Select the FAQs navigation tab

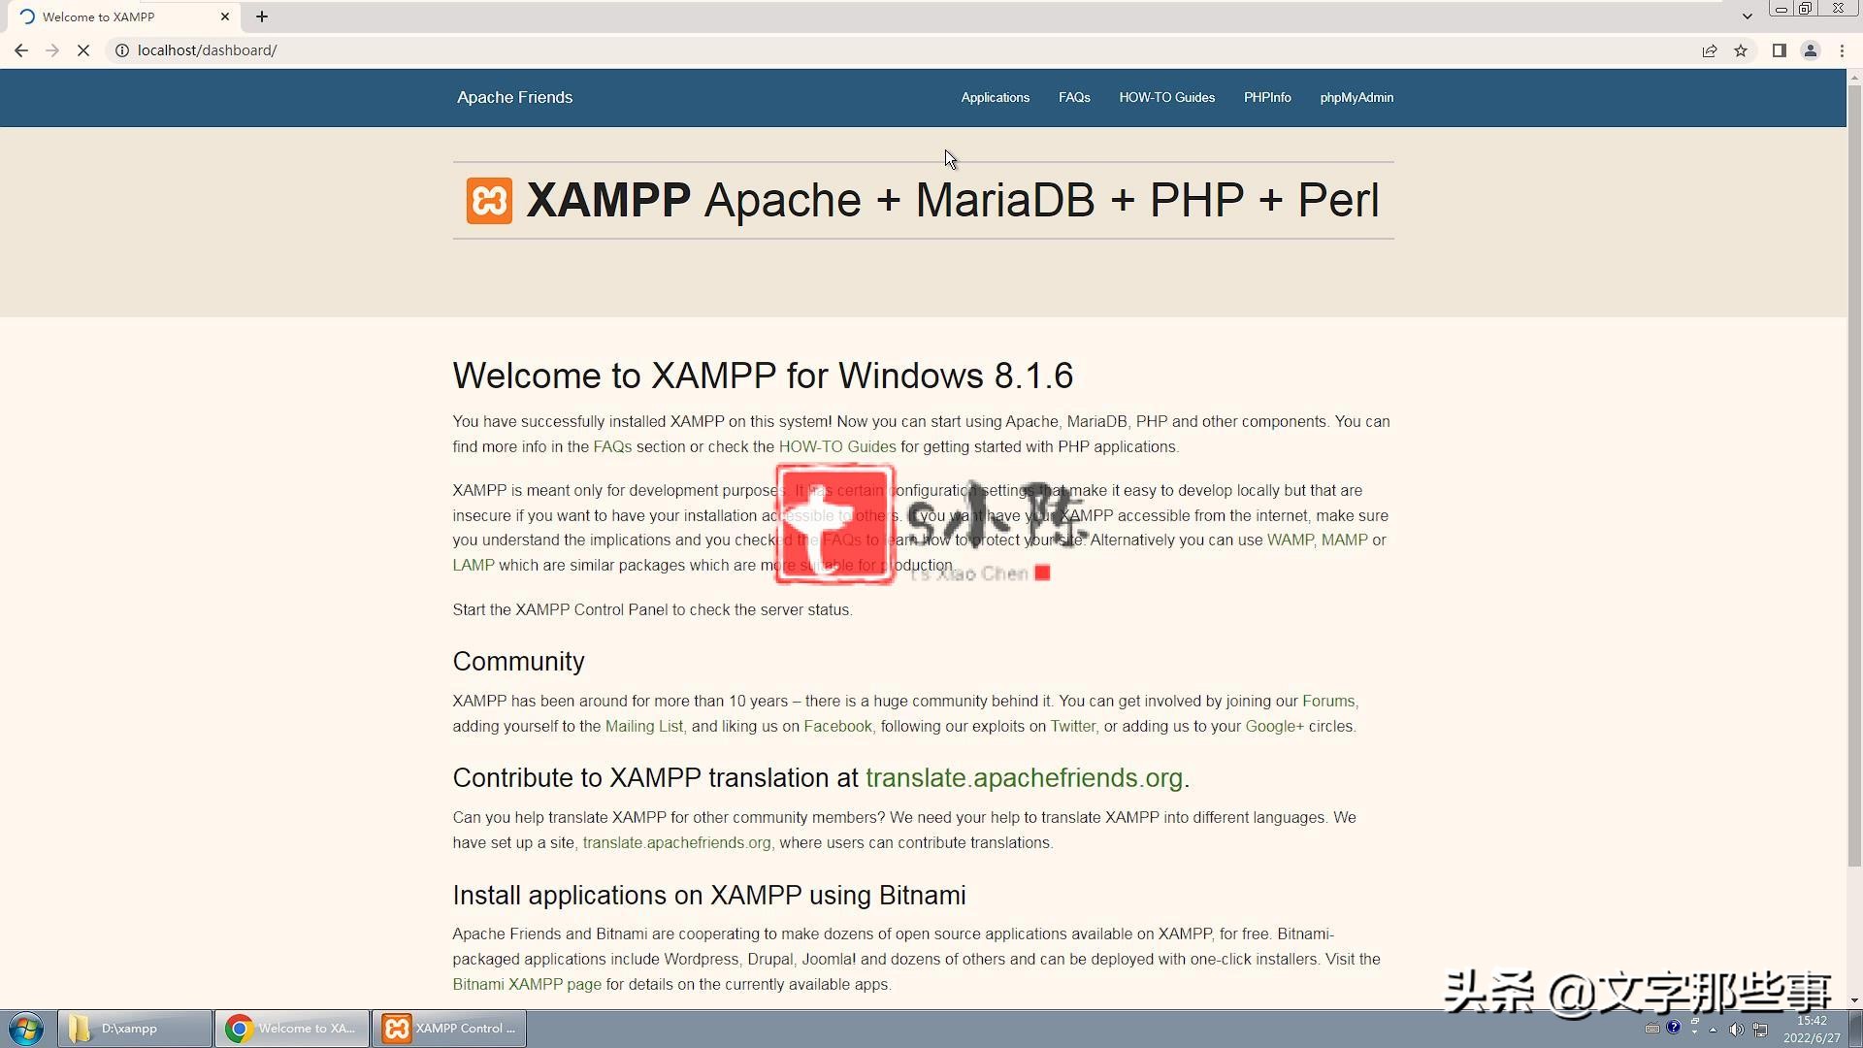pos(1075,97)
